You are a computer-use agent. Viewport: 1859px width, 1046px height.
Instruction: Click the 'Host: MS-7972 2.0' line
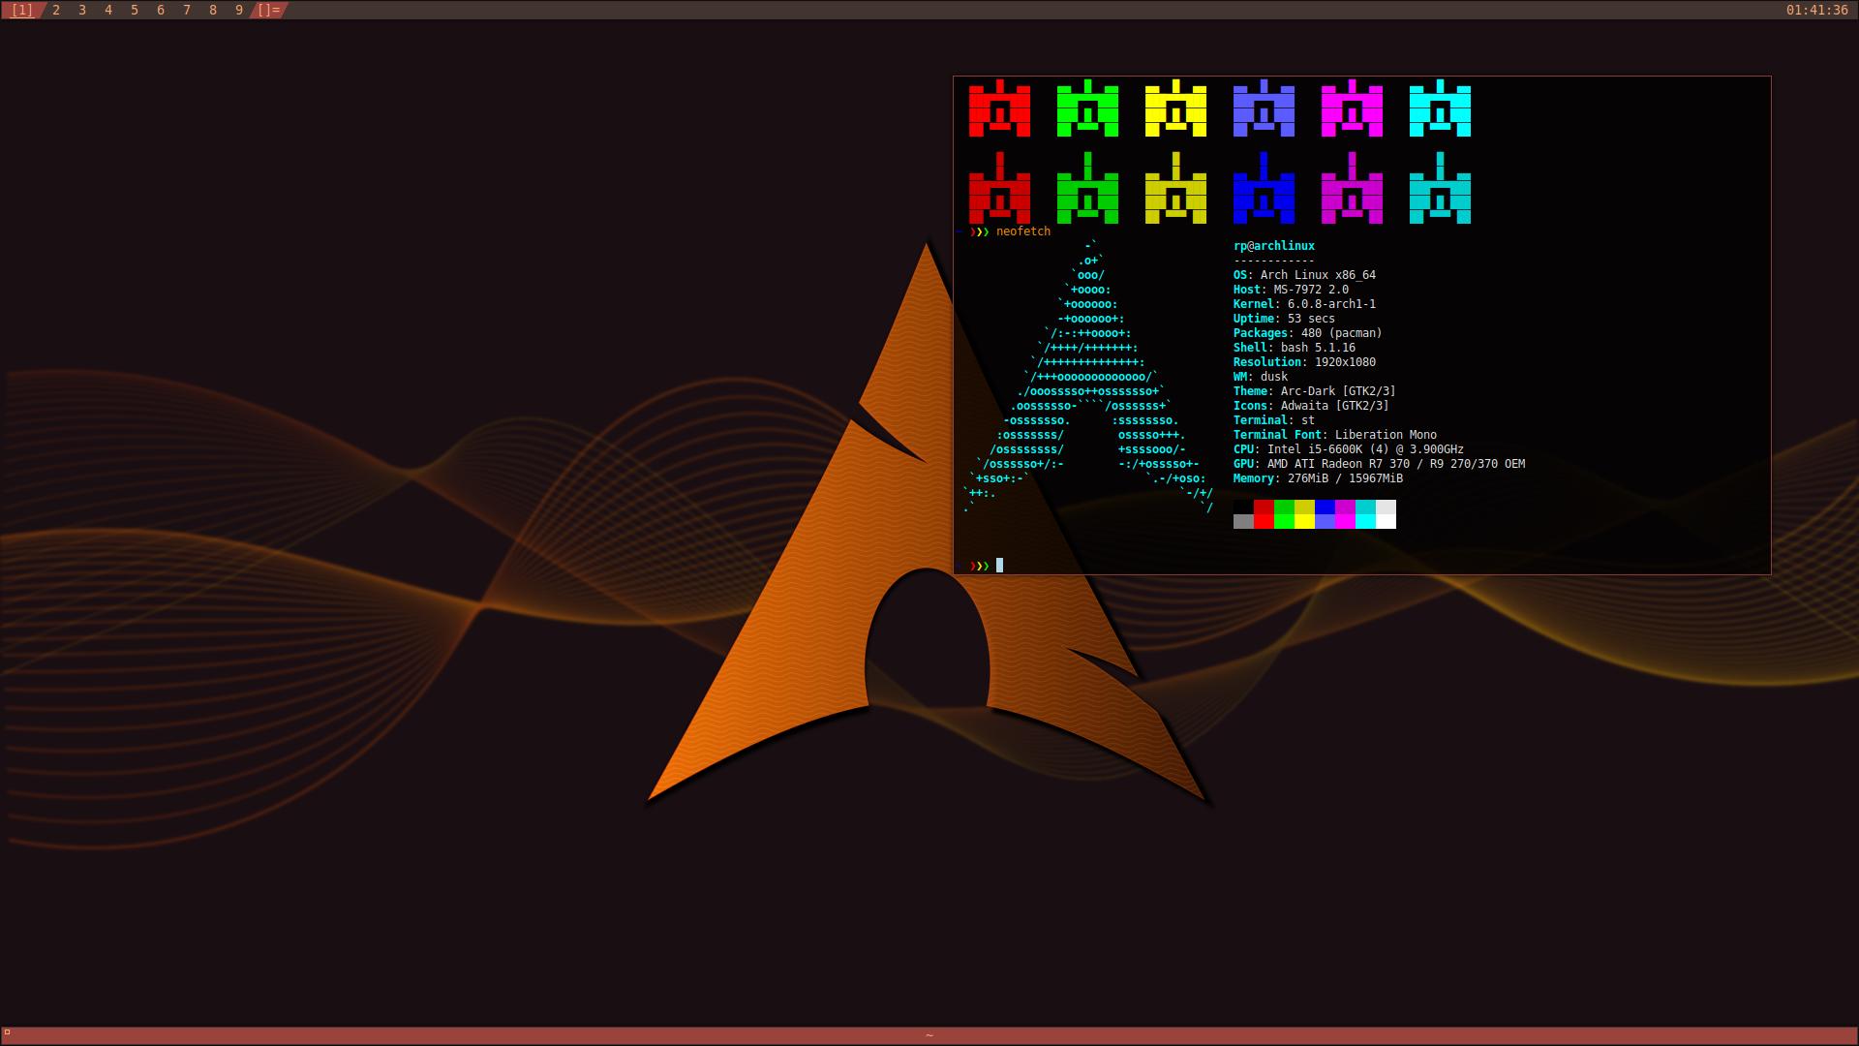tap(1291, 290)
